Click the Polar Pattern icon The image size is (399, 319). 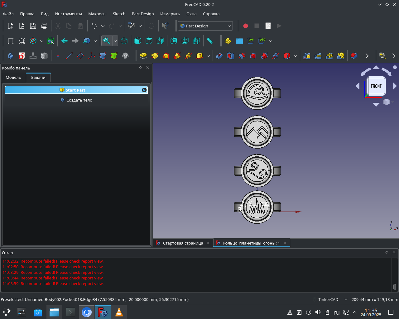[x=329, y=56]
